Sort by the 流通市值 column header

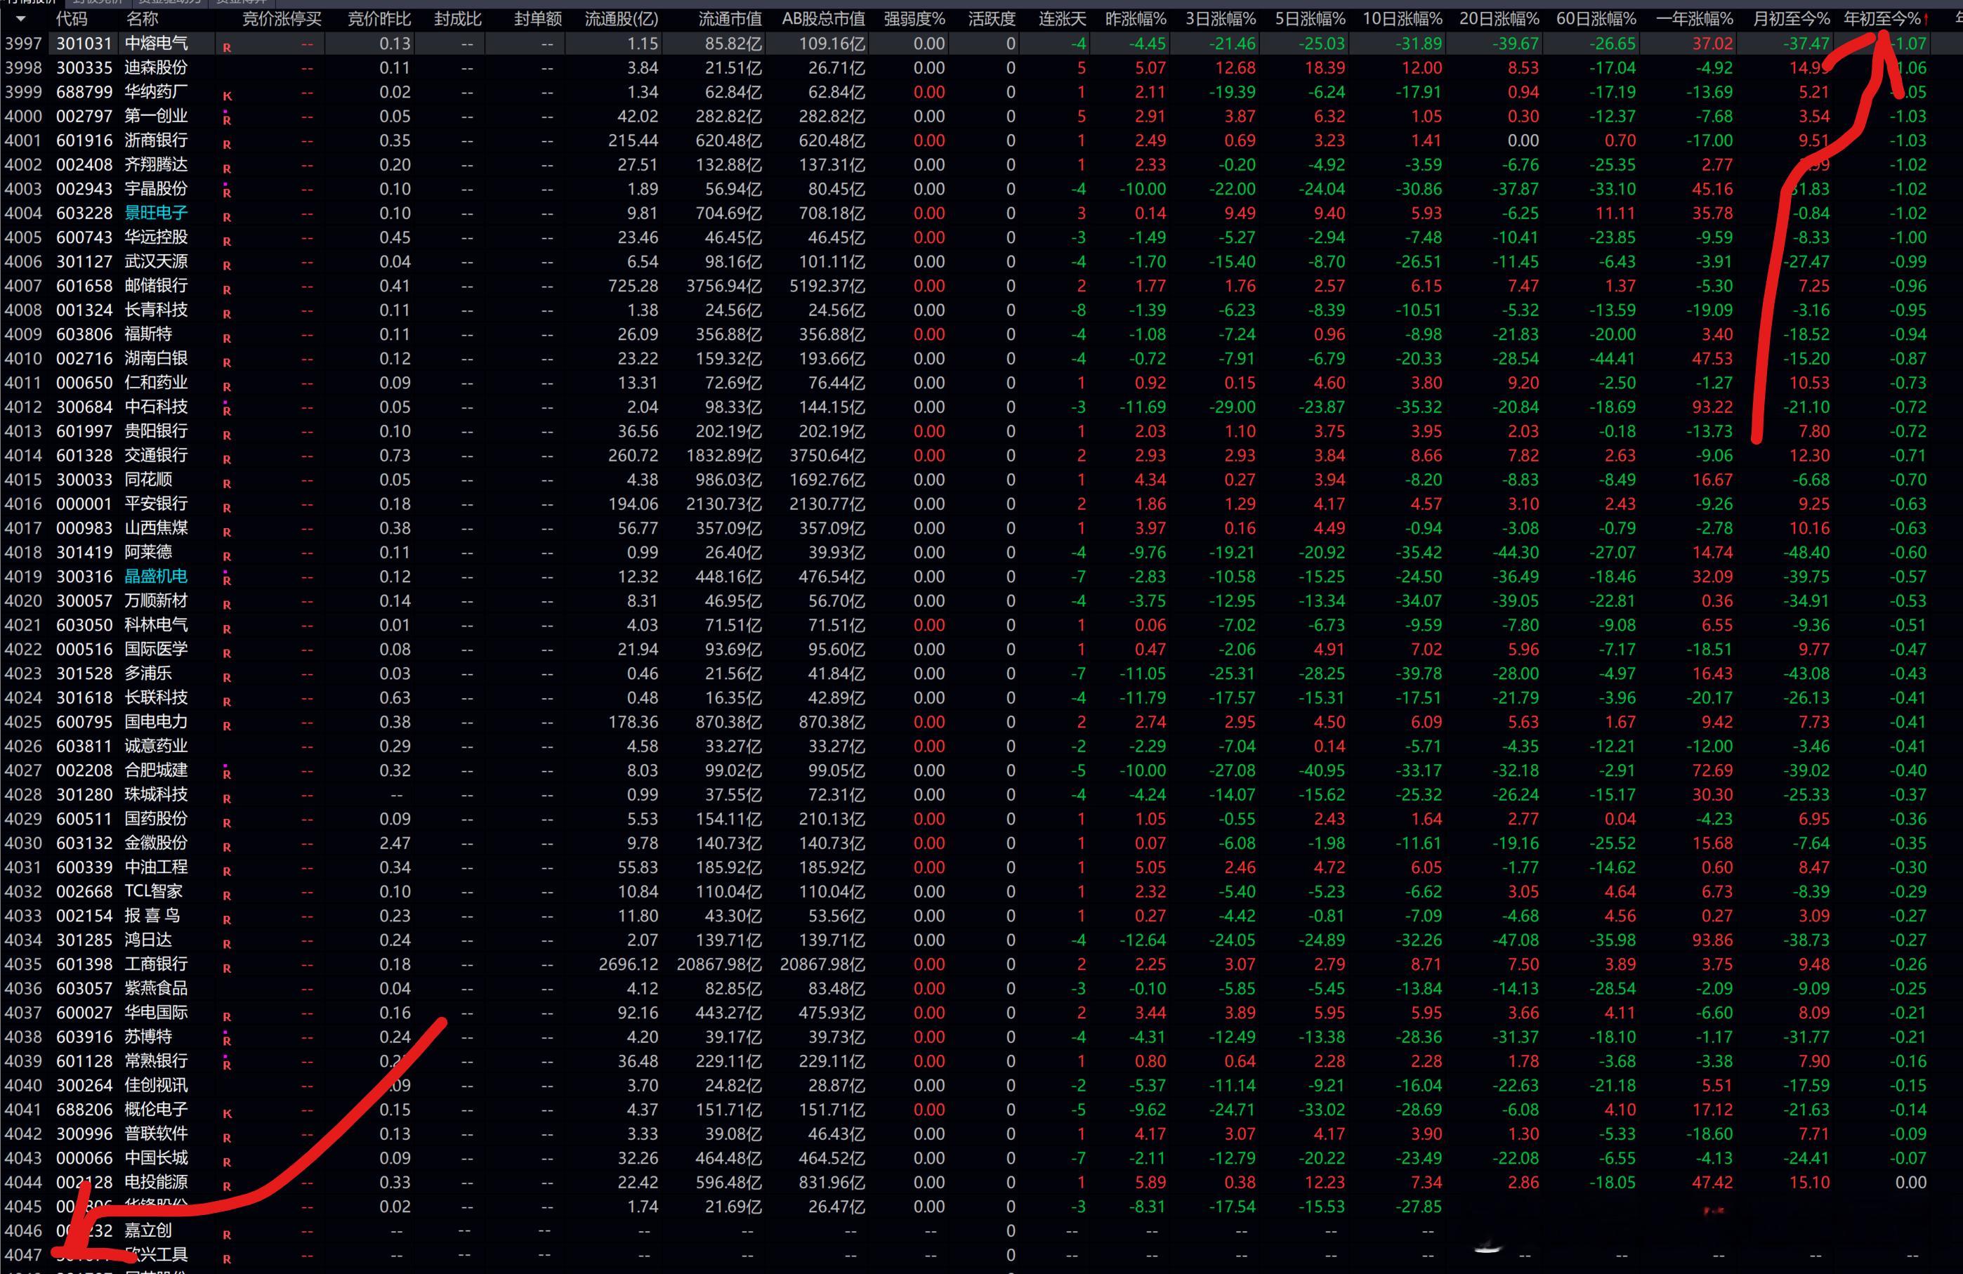730,19
